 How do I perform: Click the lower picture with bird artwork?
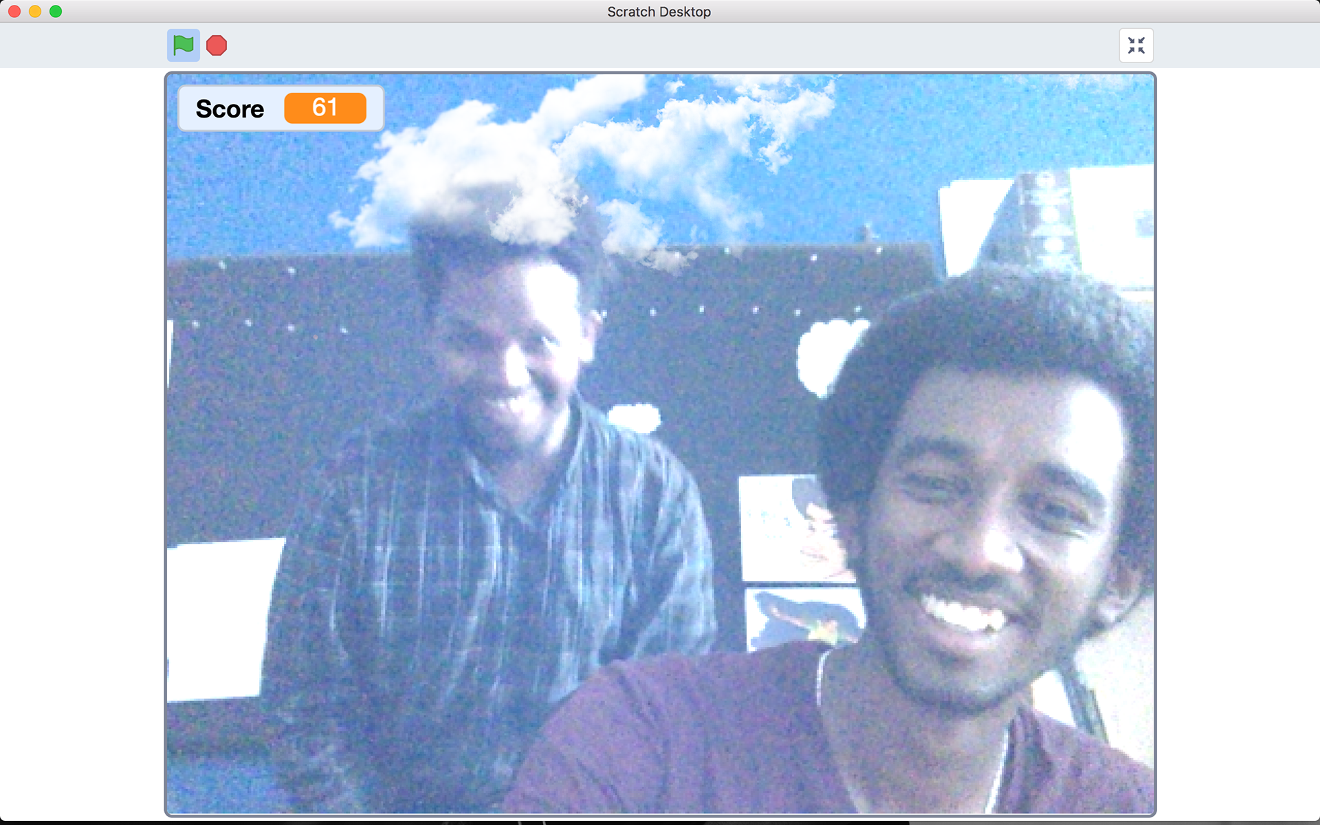[801, 619]
